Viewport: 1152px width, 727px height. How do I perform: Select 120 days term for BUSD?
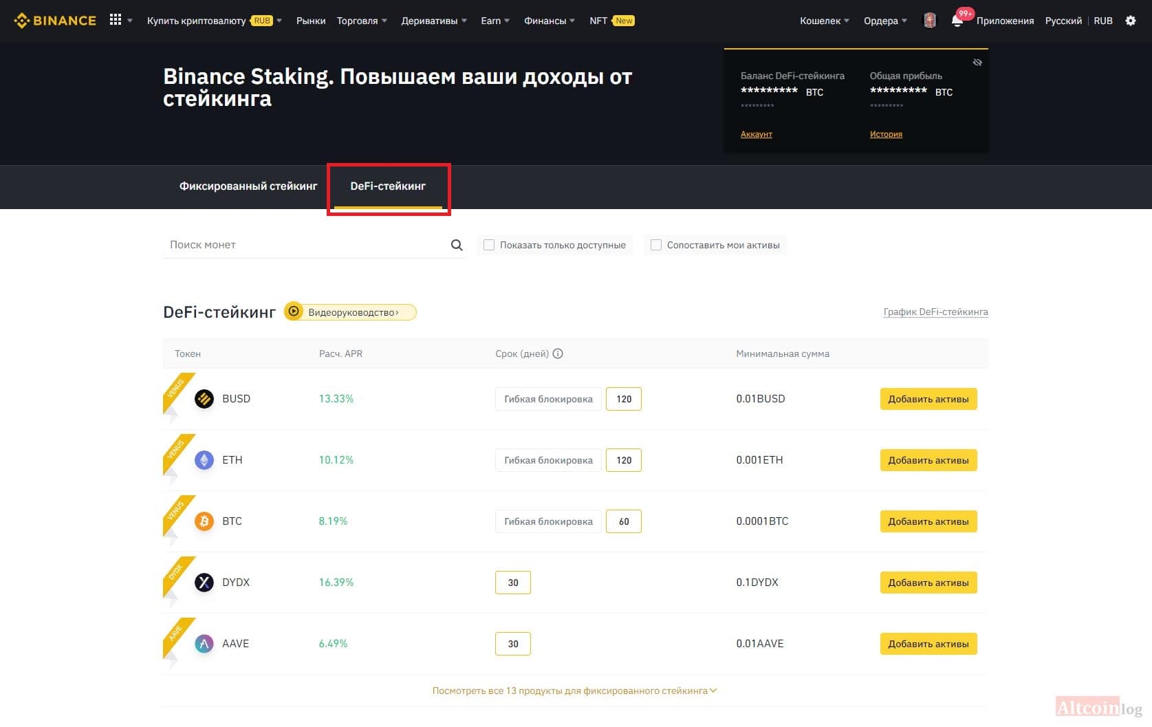624,399
